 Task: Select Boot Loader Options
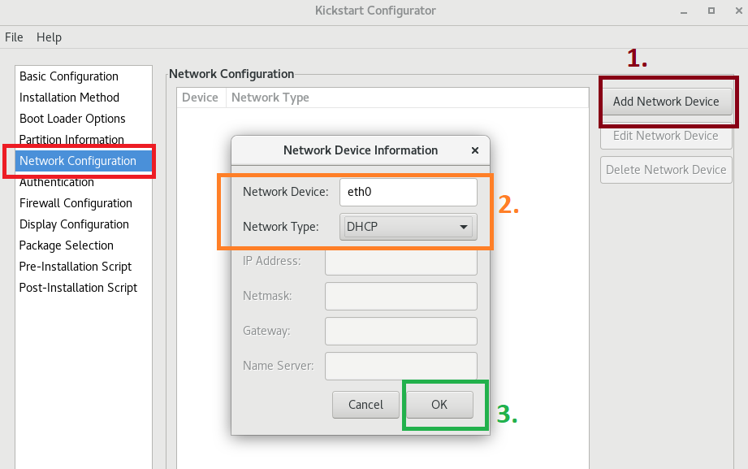[x=72, y=118]
